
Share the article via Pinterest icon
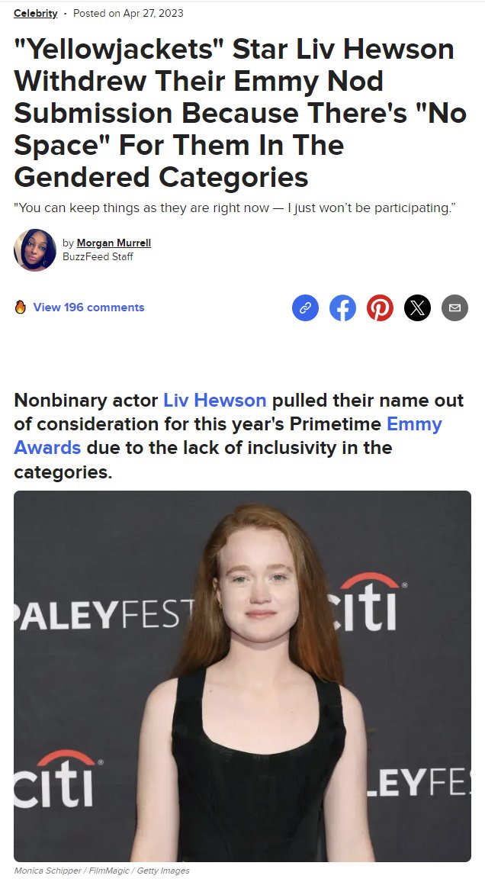click(380, 307)
